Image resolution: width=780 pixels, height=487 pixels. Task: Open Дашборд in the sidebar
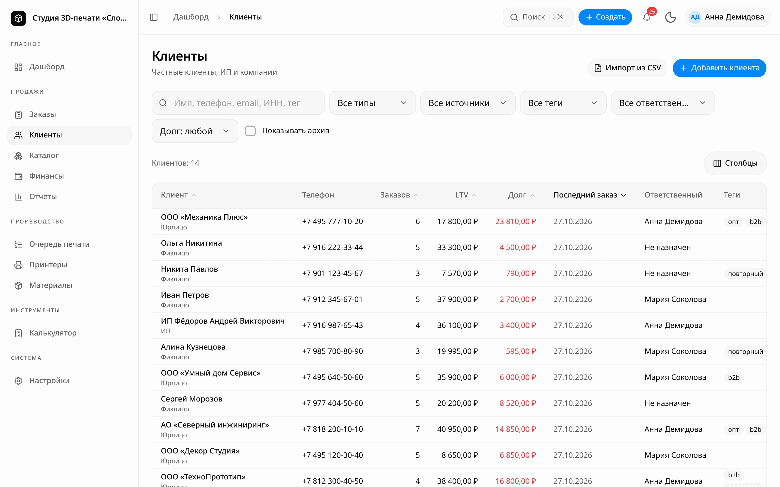69,67
